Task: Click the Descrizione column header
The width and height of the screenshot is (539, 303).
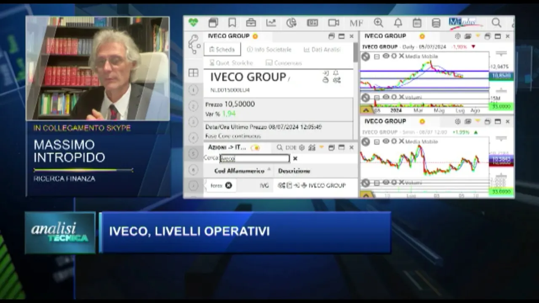Action: tap(294, 171)
